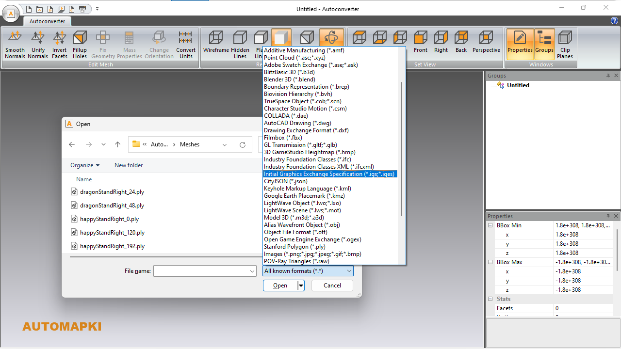The height and width of the screenshot is (349, 621).
Task: Click into the File name field
Action: [200, 271]
